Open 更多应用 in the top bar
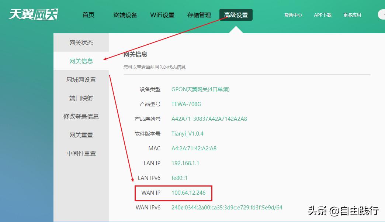The image size is (385, 222). (x=352, y=15)
